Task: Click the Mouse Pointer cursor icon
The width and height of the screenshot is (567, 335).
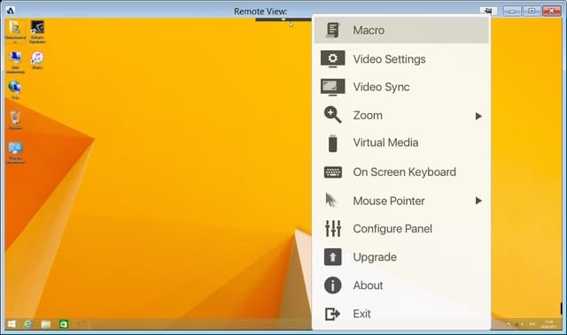Action: click(x=330, y=200)
